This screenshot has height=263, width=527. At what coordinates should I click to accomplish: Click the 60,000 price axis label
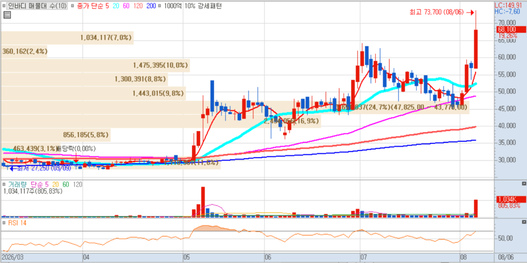(507, 57)
